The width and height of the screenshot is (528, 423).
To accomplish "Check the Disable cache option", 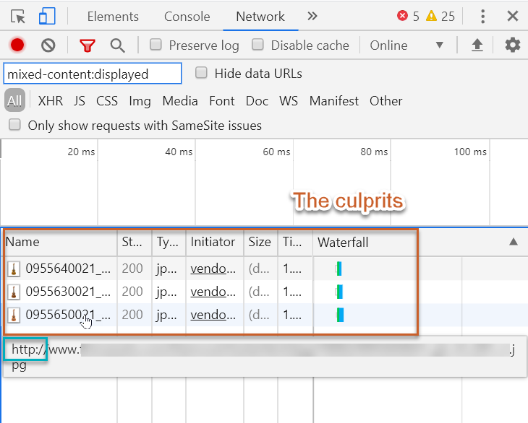I will coord(257,45).
